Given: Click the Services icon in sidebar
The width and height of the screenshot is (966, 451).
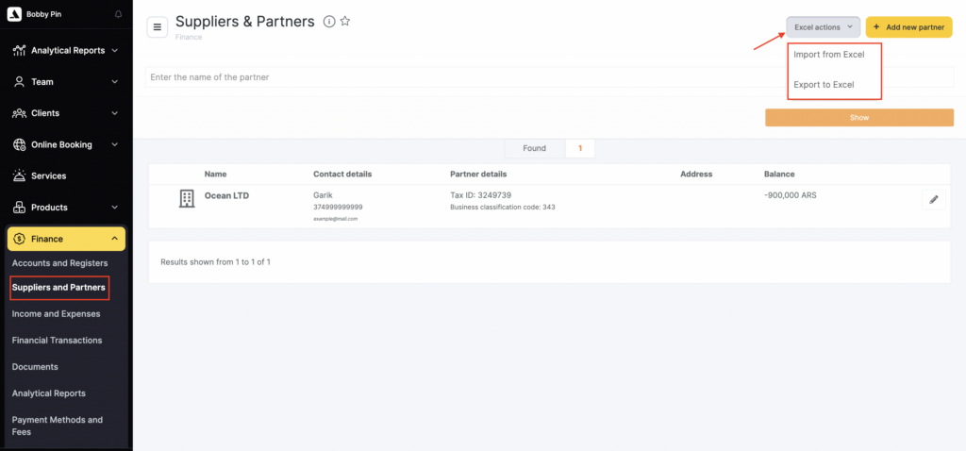Looking at the screenshot, I should (x=19, y=175).
